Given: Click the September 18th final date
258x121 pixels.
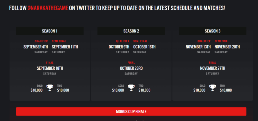Looking at the screenshot, I should point(50,68).
